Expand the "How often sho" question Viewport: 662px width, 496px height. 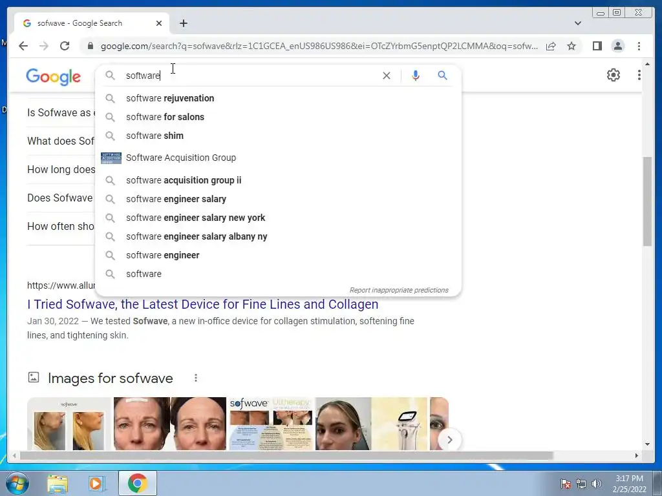pos(61,226)
